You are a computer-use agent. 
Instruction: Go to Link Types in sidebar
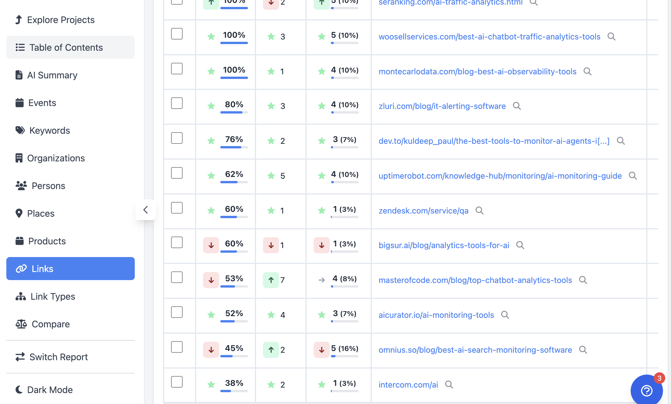point(53,296)
